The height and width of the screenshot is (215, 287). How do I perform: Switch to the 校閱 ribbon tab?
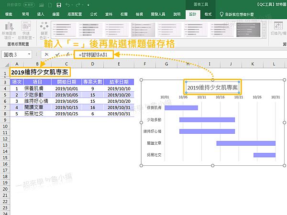(124, 14)
